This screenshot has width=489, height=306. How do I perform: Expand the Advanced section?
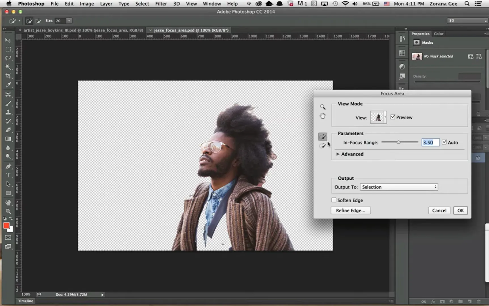(338, 154)
